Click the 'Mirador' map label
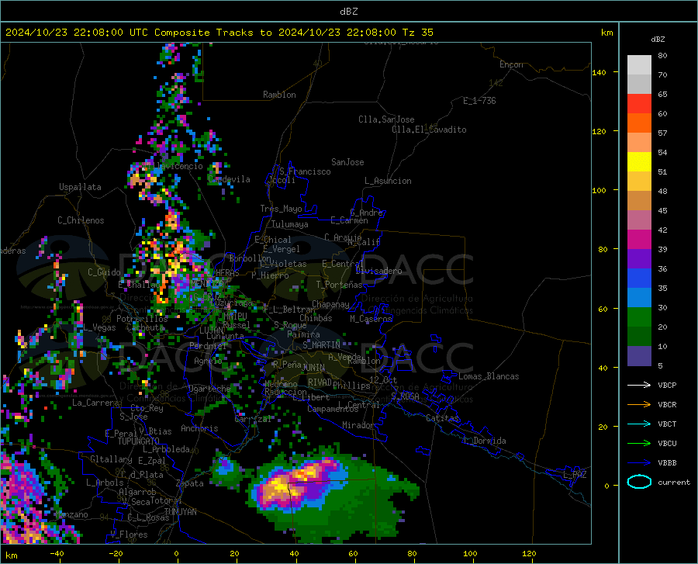698x564 pixels. tap(358, 425)
